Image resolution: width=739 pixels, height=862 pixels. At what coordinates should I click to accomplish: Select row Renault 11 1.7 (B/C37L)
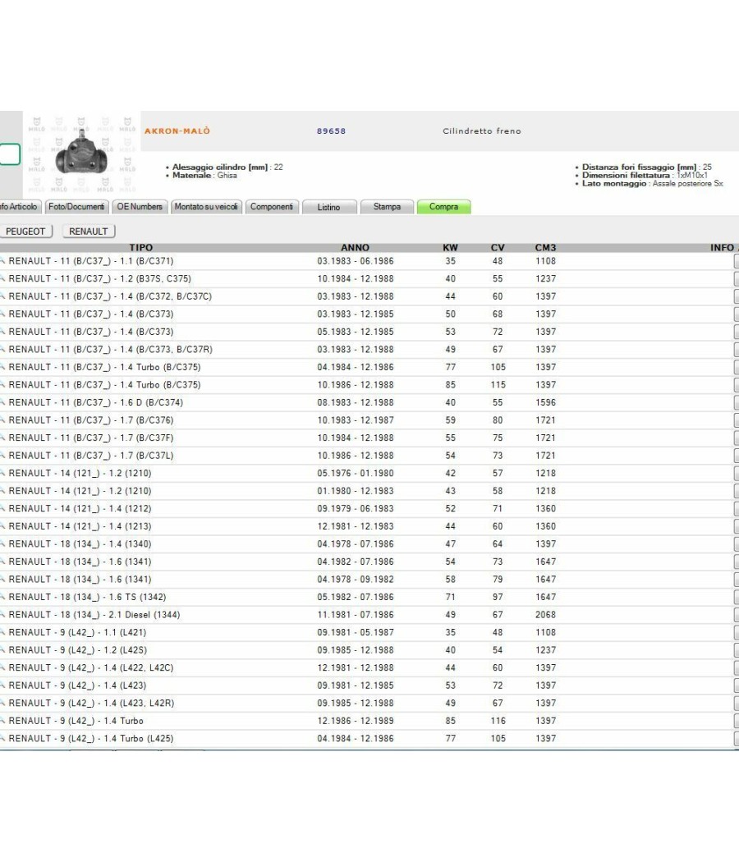[x=369, y=455]
